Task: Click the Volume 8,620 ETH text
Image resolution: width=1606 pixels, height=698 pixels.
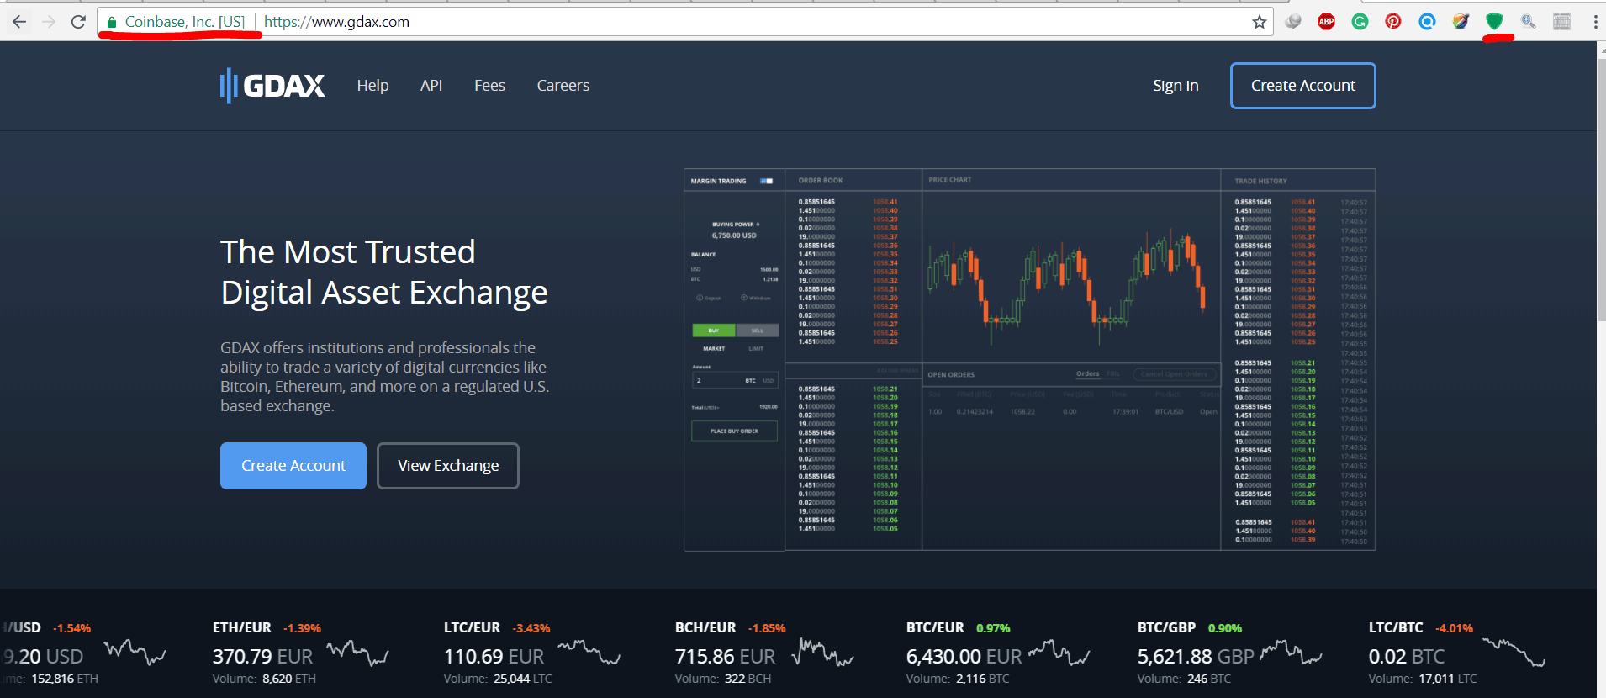Action: 264,679
